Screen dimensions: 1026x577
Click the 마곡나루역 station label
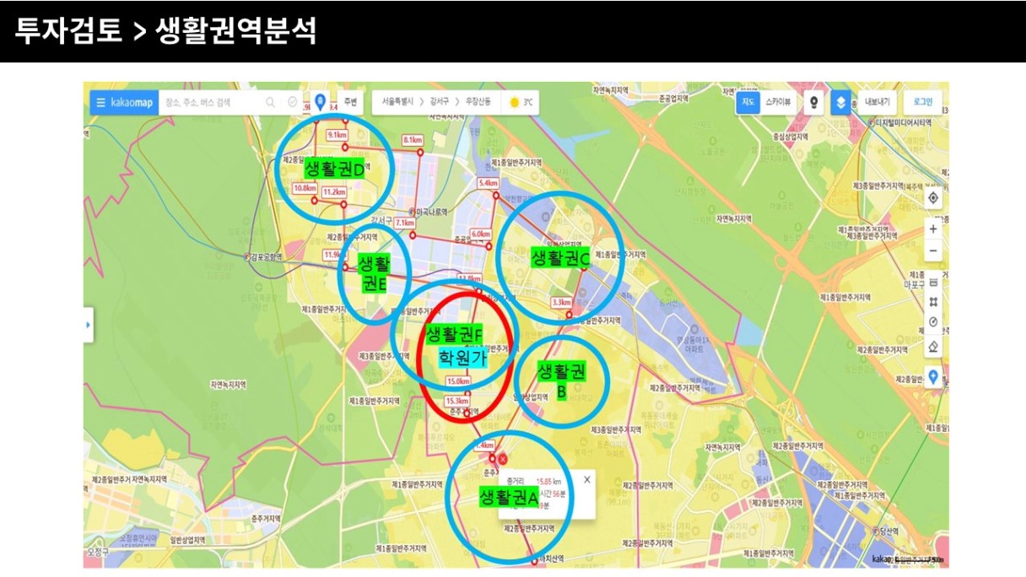(x=430, y=211)
